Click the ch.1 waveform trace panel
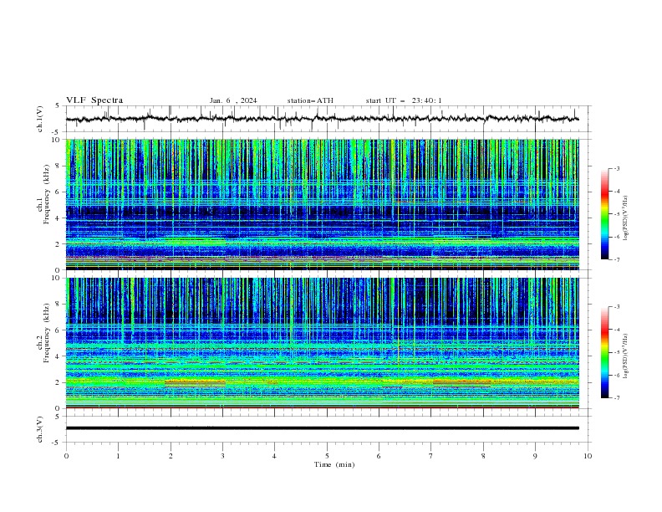662x512 pixels. pyautogui.click(x=328, y=119)
